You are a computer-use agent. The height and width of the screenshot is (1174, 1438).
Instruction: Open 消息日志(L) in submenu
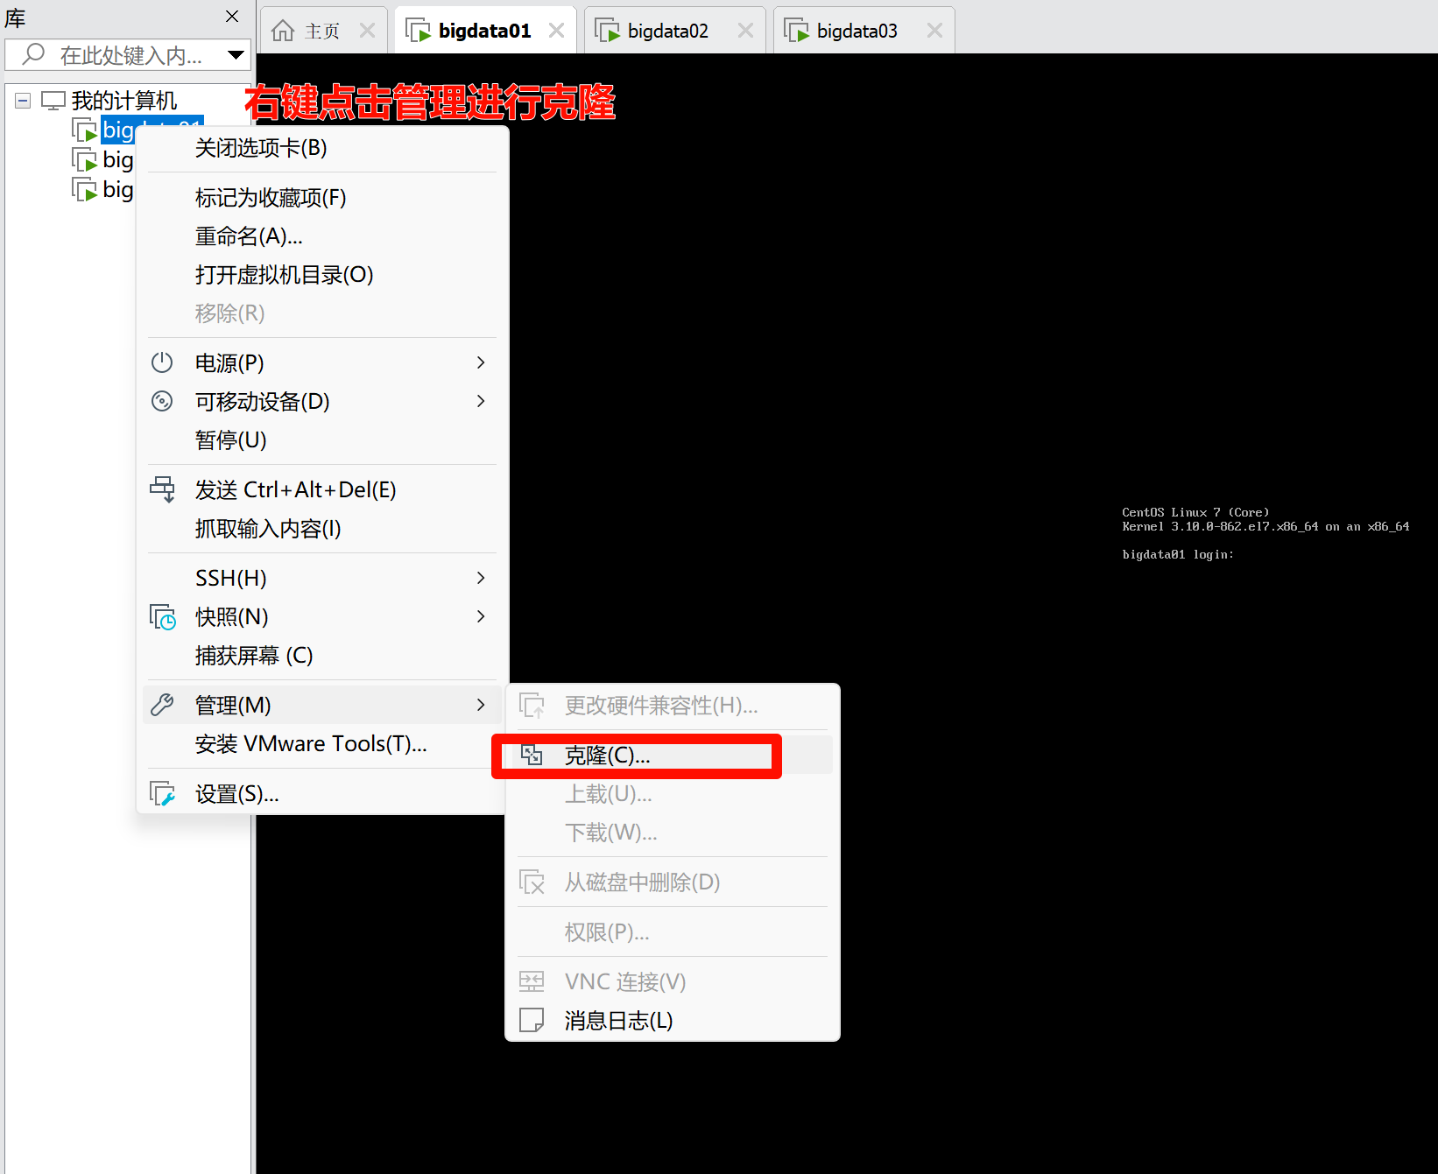tap(673, 1020)
